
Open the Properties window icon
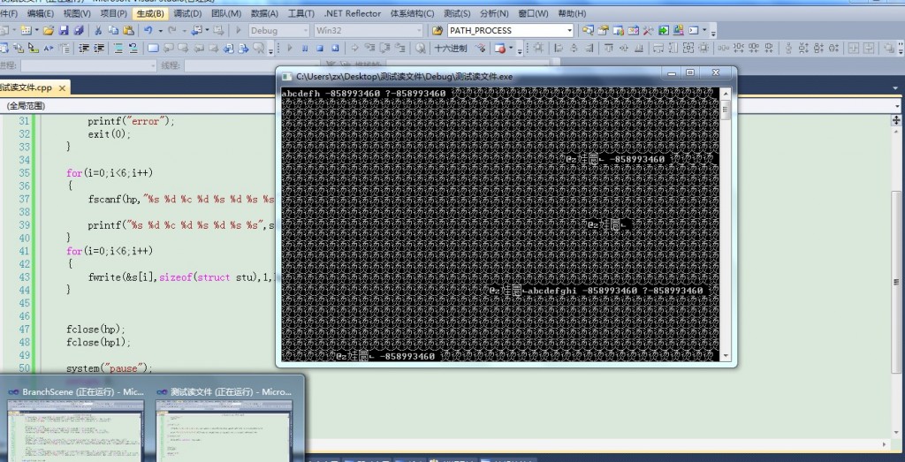[x=603, y=31]
